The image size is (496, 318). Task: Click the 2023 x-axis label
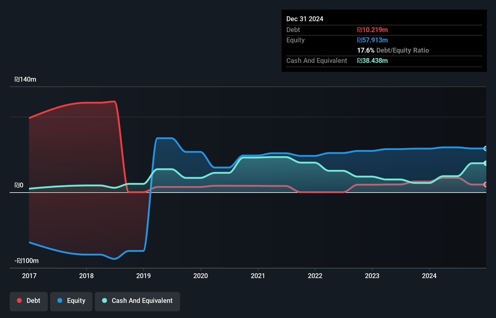tap(372, 276)
